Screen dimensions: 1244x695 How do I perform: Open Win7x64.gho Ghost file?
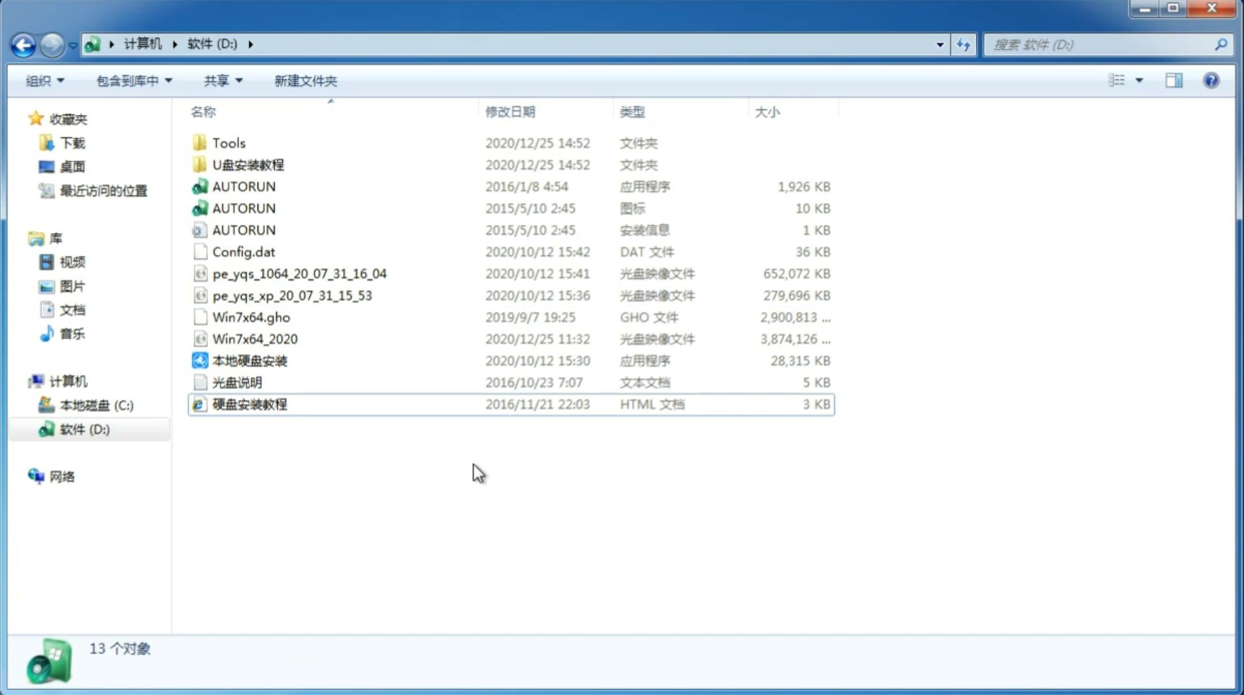coord(251,317)
